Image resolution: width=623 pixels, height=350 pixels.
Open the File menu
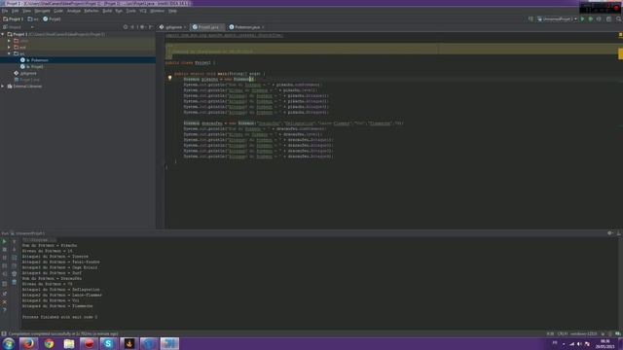[x=5, y=11]
